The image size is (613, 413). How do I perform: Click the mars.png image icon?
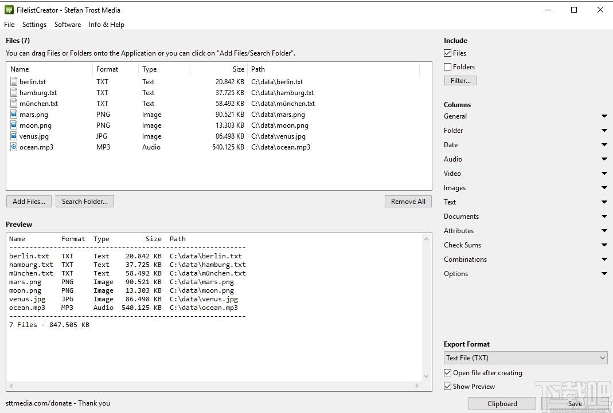pos(14,115)
